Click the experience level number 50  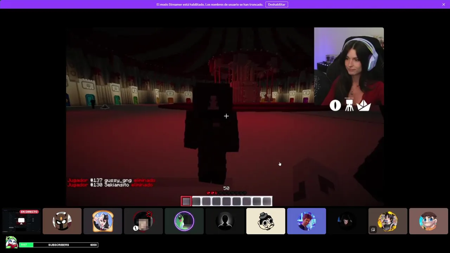tap(226, 188)
